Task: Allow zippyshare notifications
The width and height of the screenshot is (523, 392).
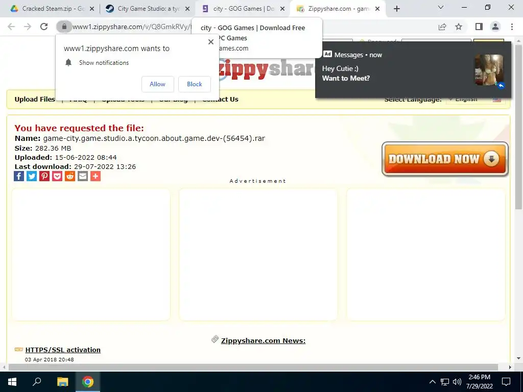Action: pyautogui.click(x=157, y=84)
